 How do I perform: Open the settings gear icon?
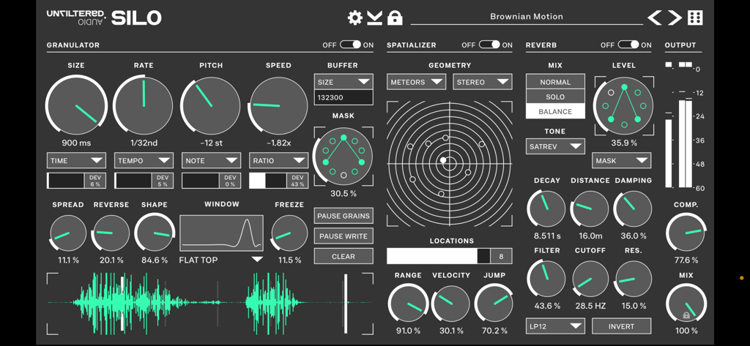tap(355, 18)
